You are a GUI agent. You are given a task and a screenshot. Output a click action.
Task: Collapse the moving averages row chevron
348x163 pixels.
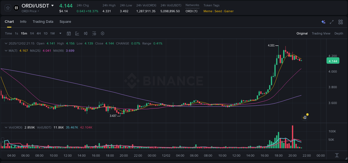click(6, 50)
